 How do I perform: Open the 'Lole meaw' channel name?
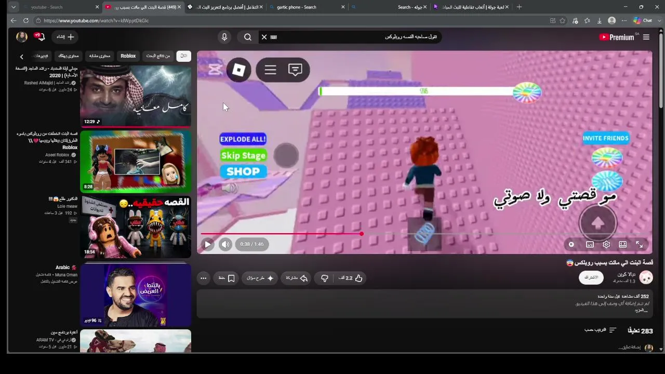[x=67, y=206]
